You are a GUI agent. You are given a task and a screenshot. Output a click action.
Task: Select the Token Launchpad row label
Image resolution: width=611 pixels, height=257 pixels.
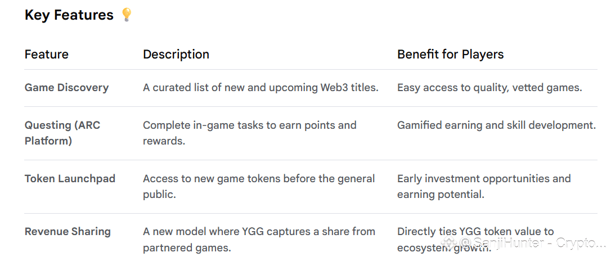70,179
